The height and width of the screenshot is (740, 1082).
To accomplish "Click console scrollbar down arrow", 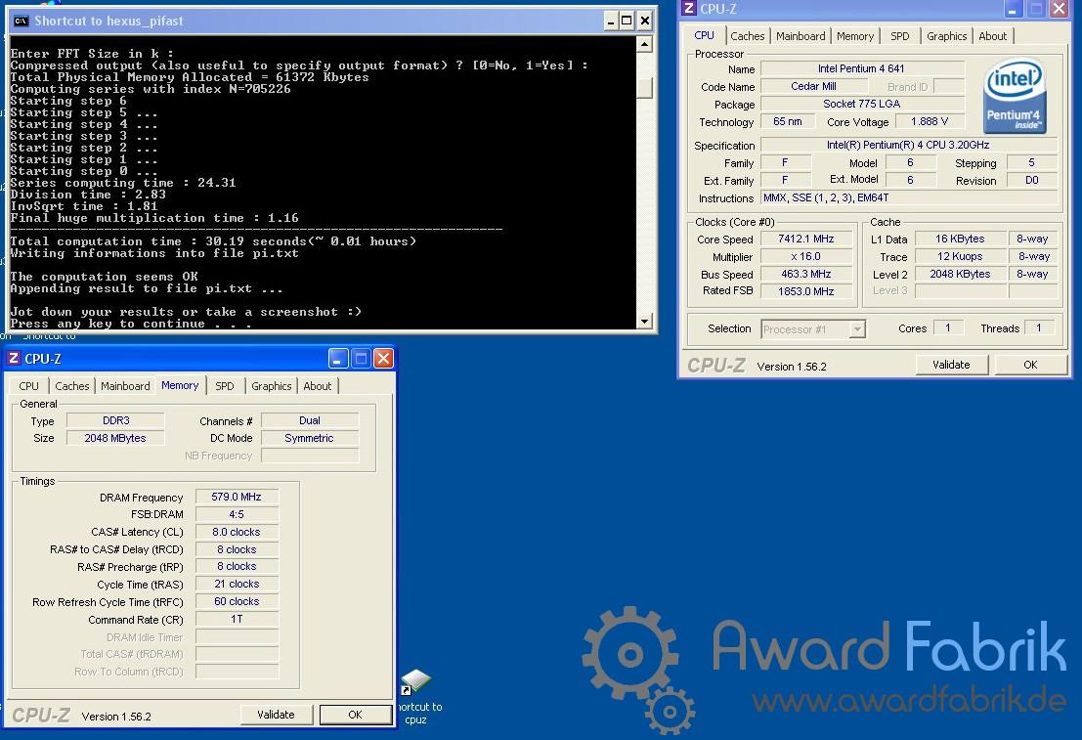I will [x=644, y=321].
